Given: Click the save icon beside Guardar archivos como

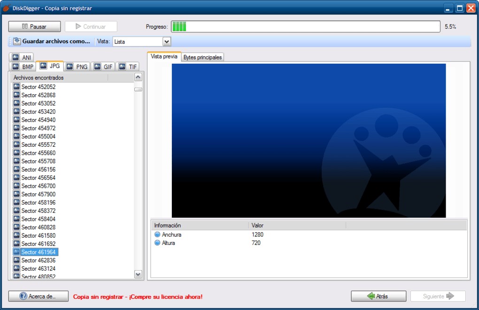Looking at the screenshot, I should (17, 41).
